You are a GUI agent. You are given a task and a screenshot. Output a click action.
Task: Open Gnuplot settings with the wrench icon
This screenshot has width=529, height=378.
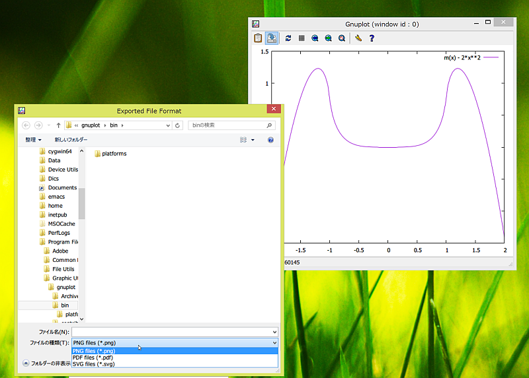[x=358, y=38]
